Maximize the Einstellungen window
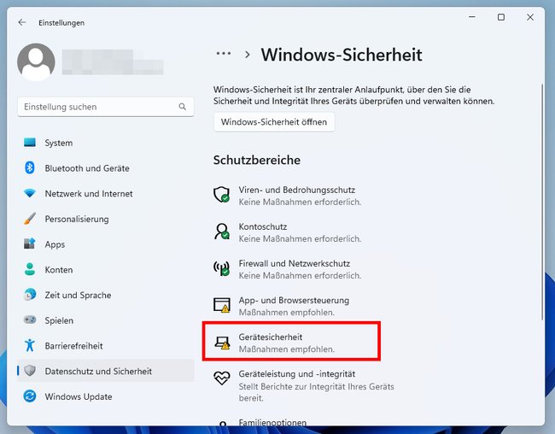The height and width of the screenshot is (434, 555). click(501, 17)
